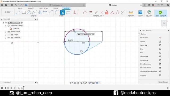Toggle Show Projected Geometries checkbox
This screenshot has height=96, width=170.
pyautogui.click(x=160, y=71)
